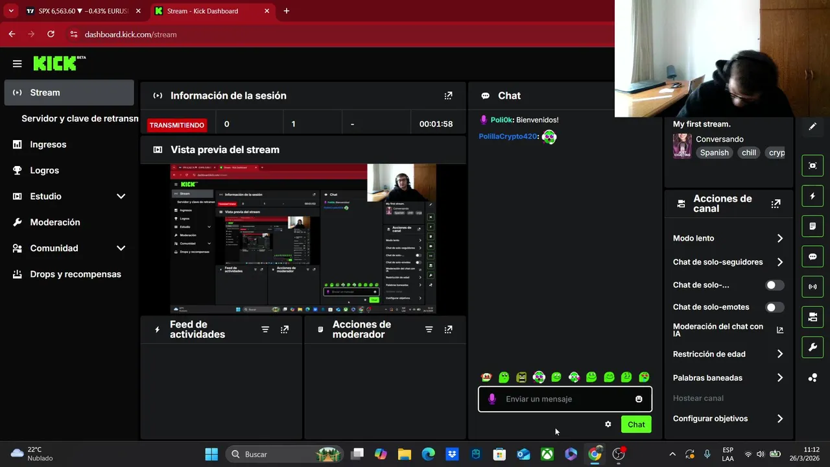Screen dimensions: 830x467
Task: Open Windows Start menu
Action: point(211,454)
